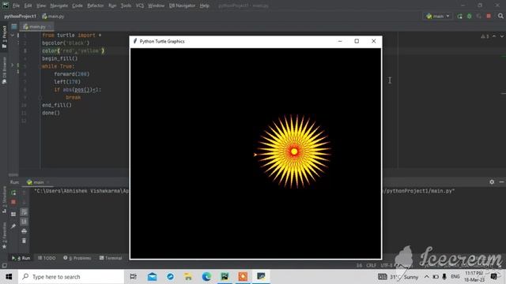Click the CRLF line separator in status bar

point(371,265)
